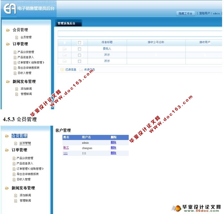The height and width of the screenshot is (214, 224).
Task: Collapse 会员管理 group in upper sidebar
Action: (x=20, y=30)
